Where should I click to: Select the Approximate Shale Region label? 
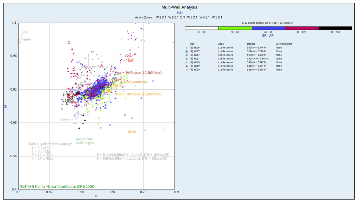(85, 141)
